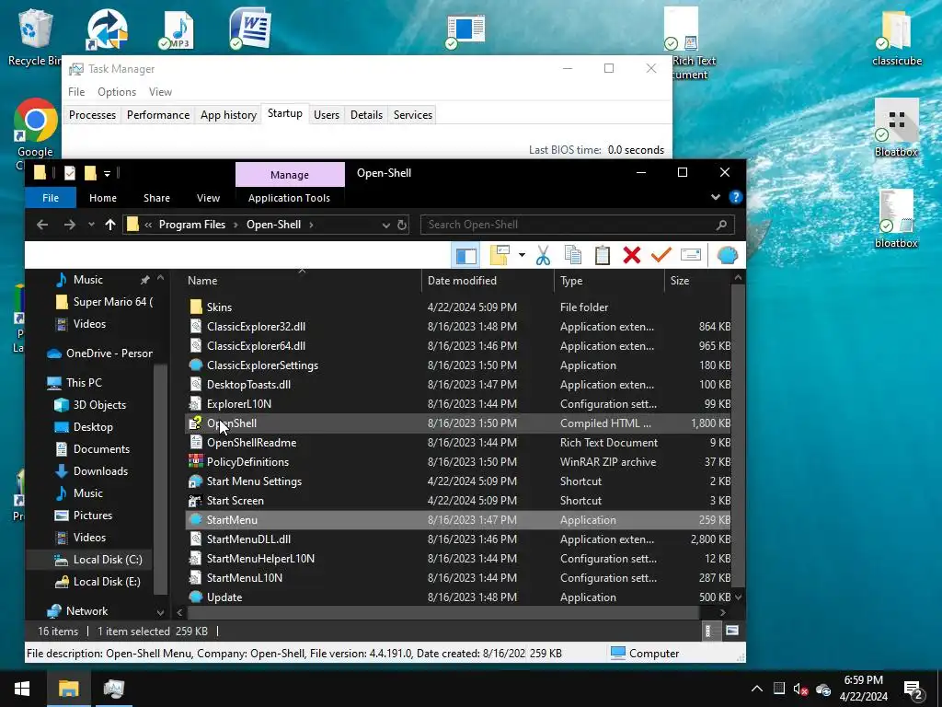Screen dimensions: 942x707
Task: Click the Paste clipboard toolbar icon
Action: click(603, 256)
